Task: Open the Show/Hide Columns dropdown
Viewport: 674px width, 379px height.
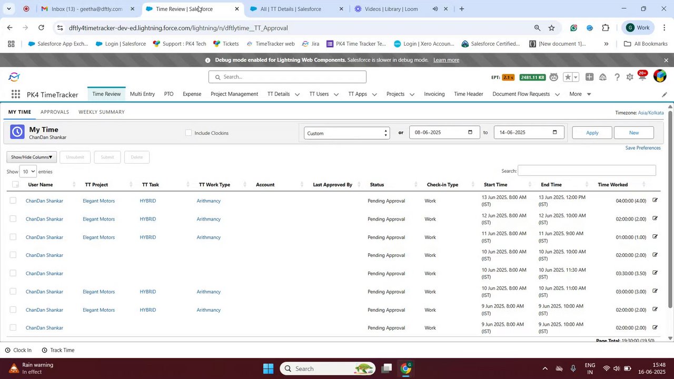Action: pos(32,157)
